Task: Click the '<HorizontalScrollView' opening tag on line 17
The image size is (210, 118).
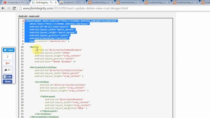Action: [x=43, y=67]
